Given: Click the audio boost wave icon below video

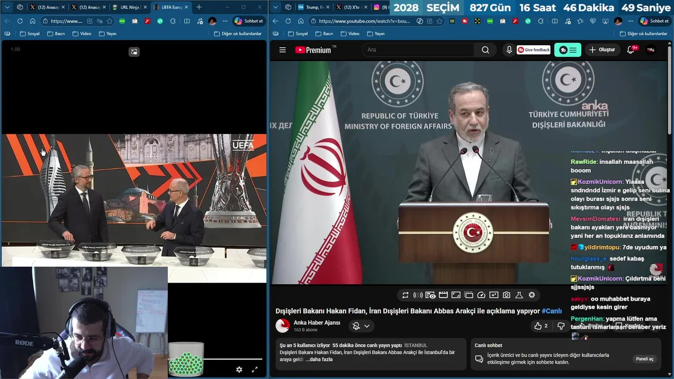Looking at the screenshot, I should point(418,295).
